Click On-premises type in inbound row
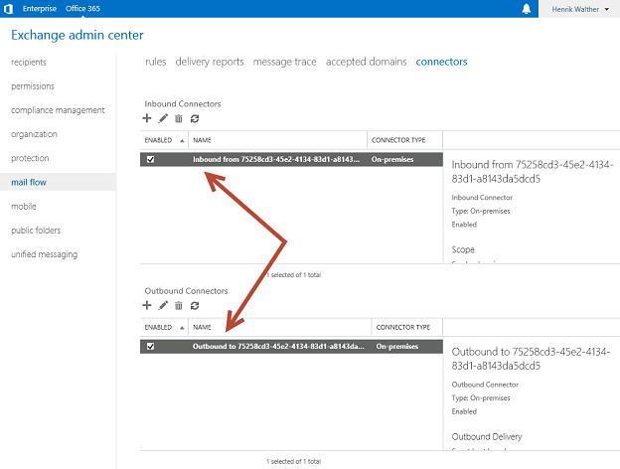This screenshot has height=469, width=620. pyautogui.click(x=392, y=159)
